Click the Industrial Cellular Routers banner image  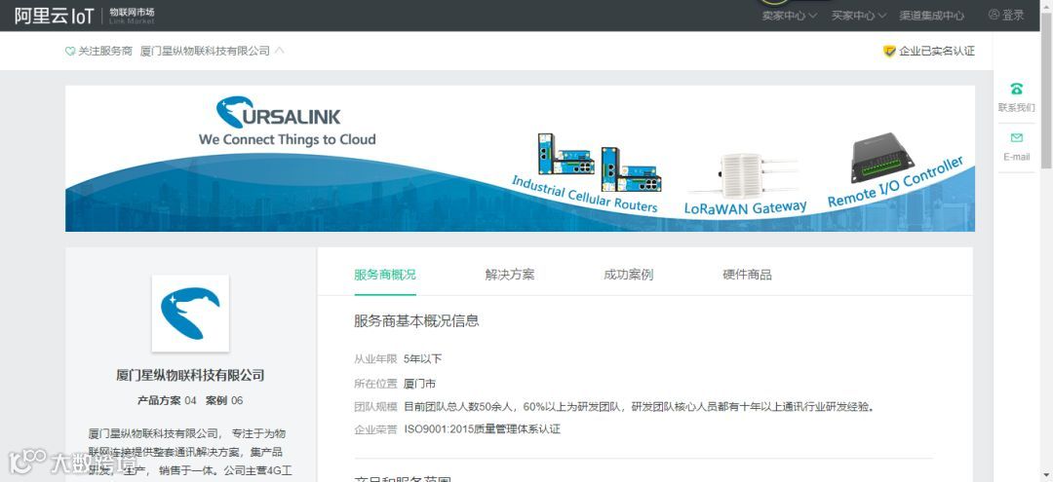tap(600, 162)
